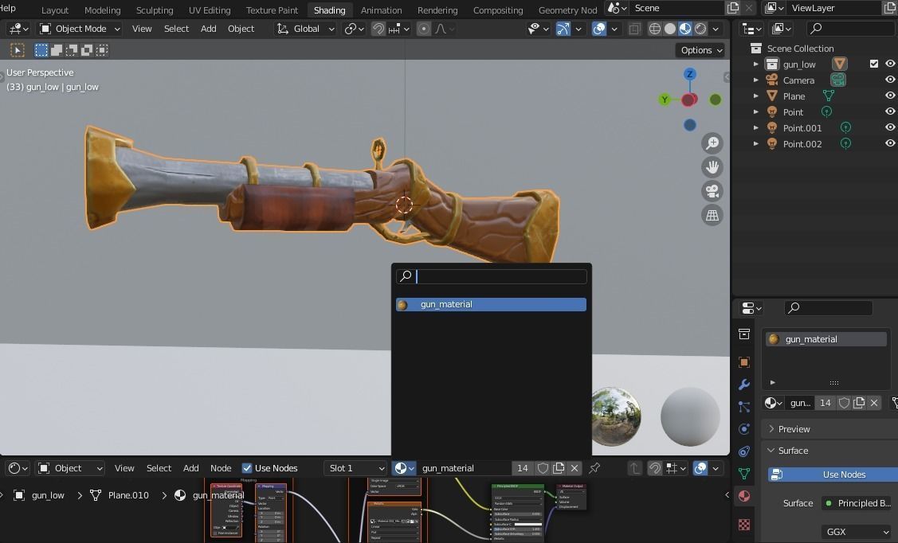Hide Camera with eye icon
Viewport: 898px width, 543px height.
pos(890,80)
